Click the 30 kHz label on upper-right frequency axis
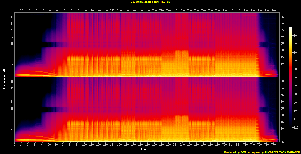Screen dimensions: 301x154 [x=282, y=37]
